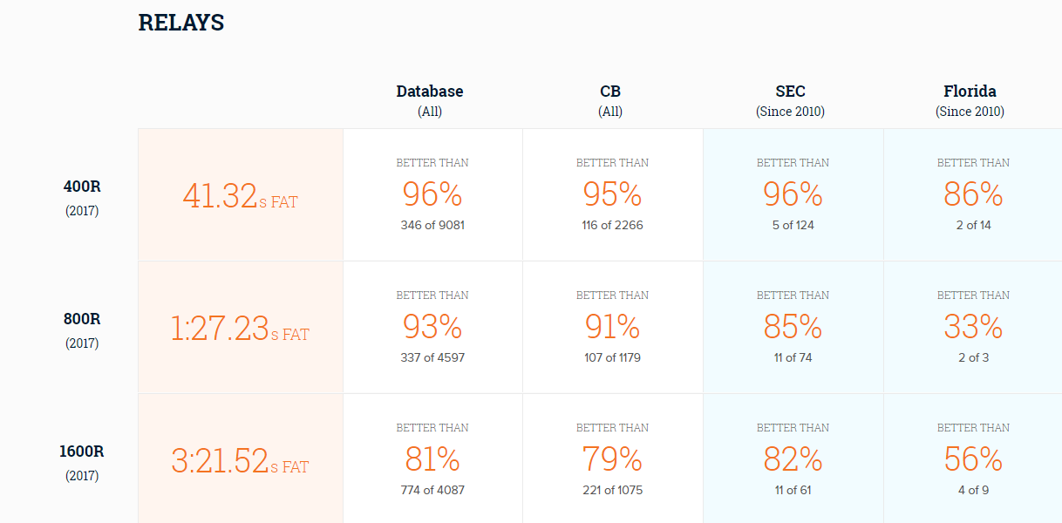The height and width of the screenshot is (523, 1062).
Task: Click the 96% Database cell for 400R
Action: pos(432,195)
